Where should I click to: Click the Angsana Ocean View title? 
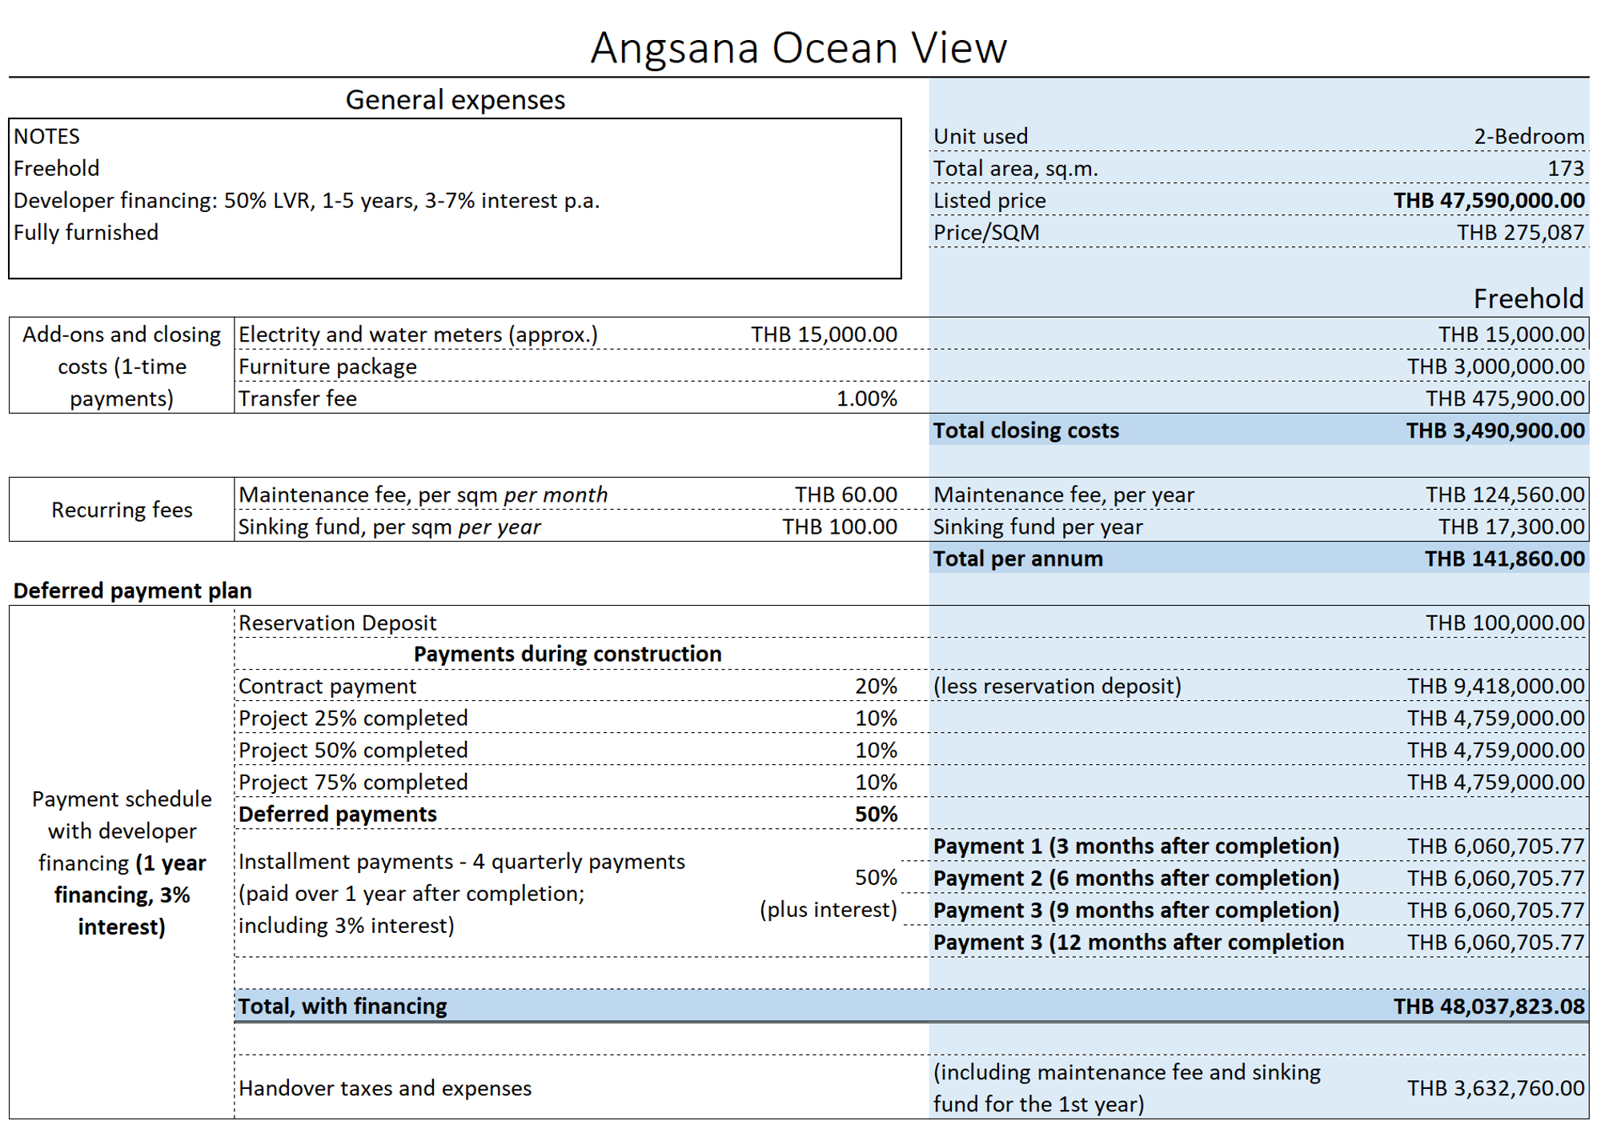[798, 47]
